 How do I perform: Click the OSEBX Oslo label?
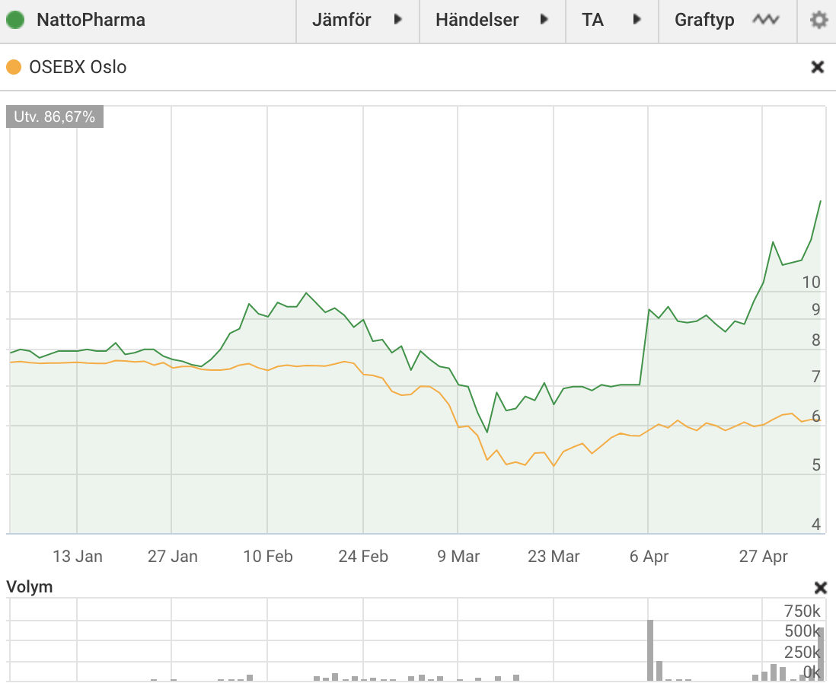point(78,67)
